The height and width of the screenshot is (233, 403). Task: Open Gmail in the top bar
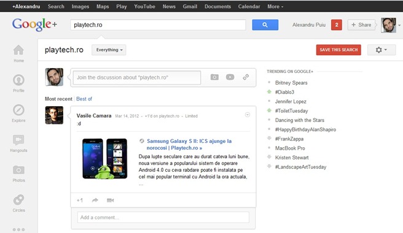tap(190, 6)
